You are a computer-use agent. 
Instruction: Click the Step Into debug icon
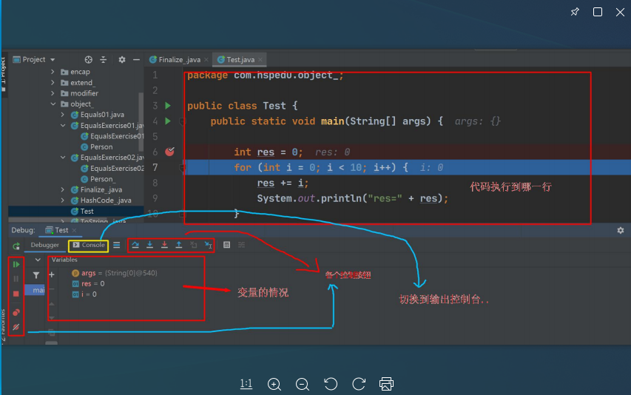coord(149,245)
